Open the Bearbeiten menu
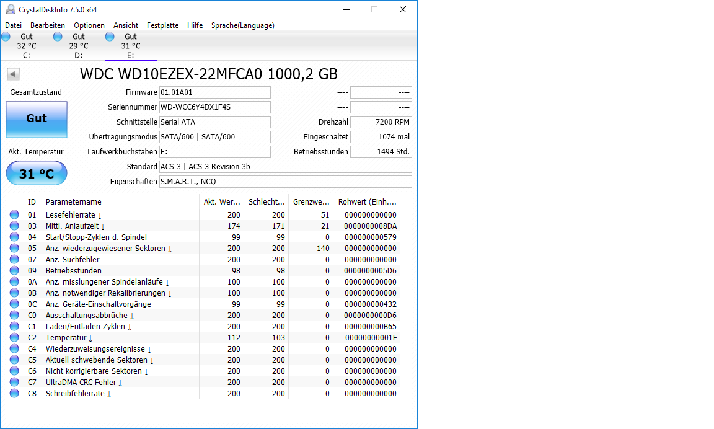714x429 pixels. click(47, 25)
